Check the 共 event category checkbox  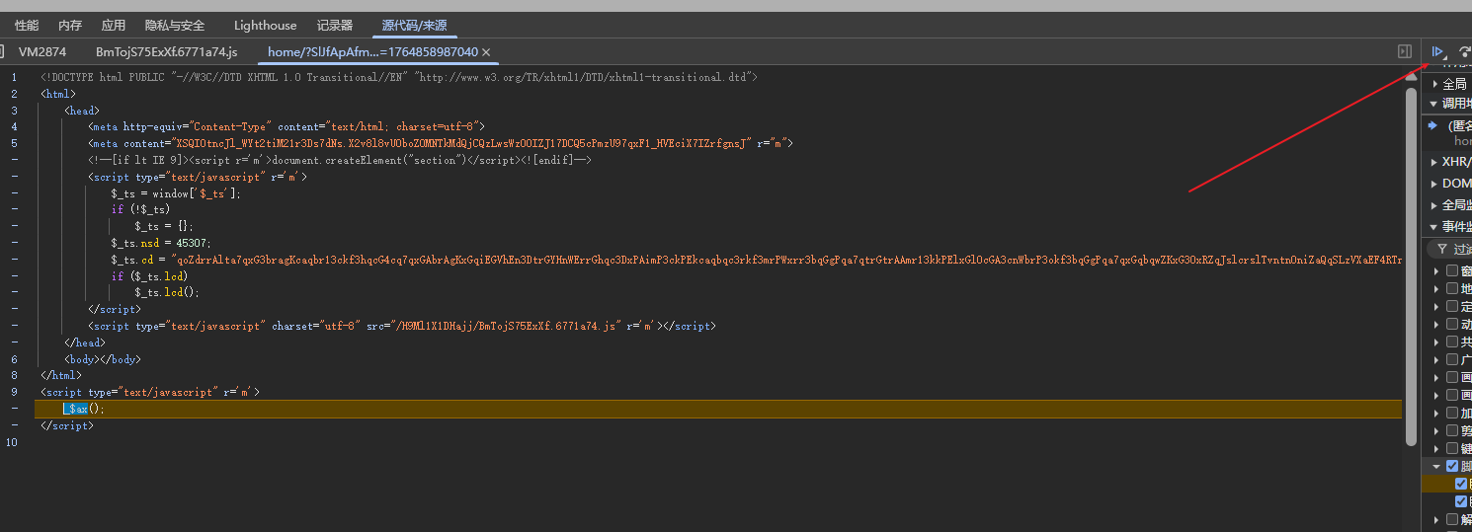(x=1451, y=342)
